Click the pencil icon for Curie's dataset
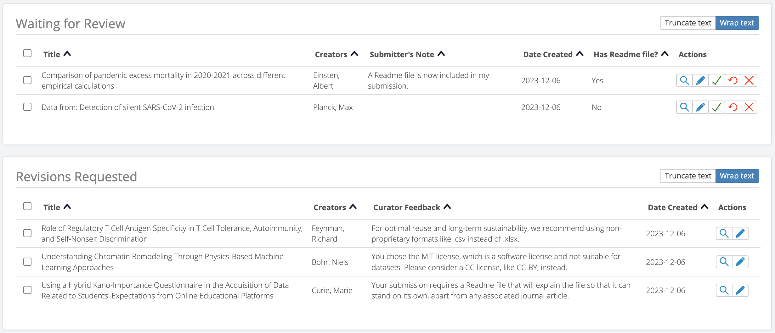775x333 pixels. [x=740, y=291]
